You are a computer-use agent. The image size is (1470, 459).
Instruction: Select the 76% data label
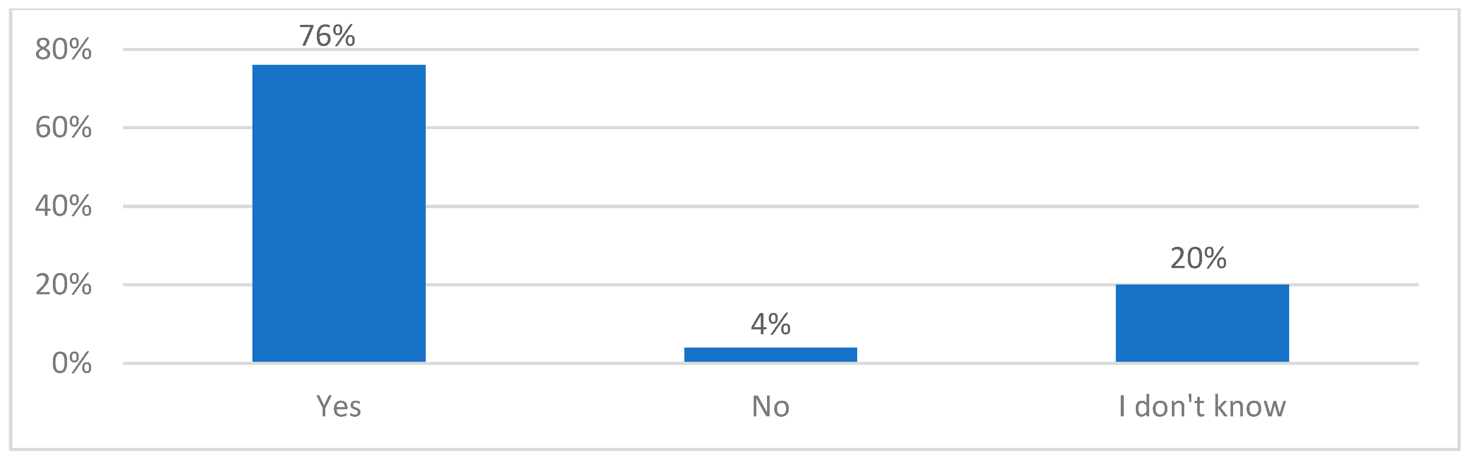pyautogui.click(x=327, y=36)
